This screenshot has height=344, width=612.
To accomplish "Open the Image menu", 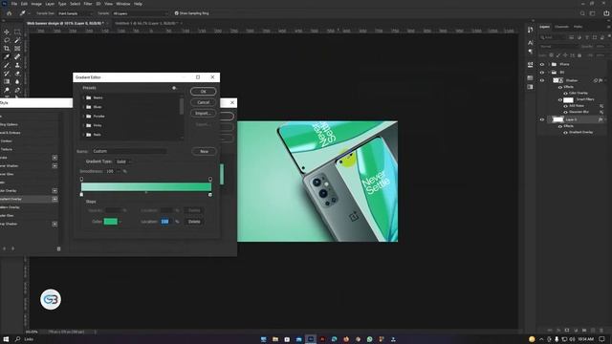I will (36, 4).
